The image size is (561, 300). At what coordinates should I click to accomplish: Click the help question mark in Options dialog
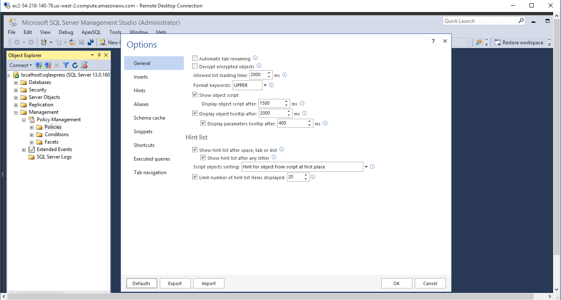pyautogui.click(x=433, y=41)
